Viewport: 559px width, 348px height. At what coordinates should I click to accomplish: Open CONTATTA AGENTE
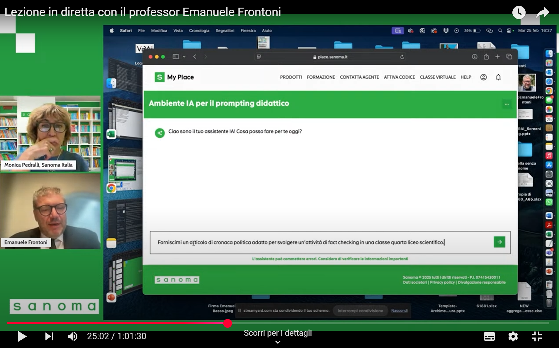pos(359,77)
